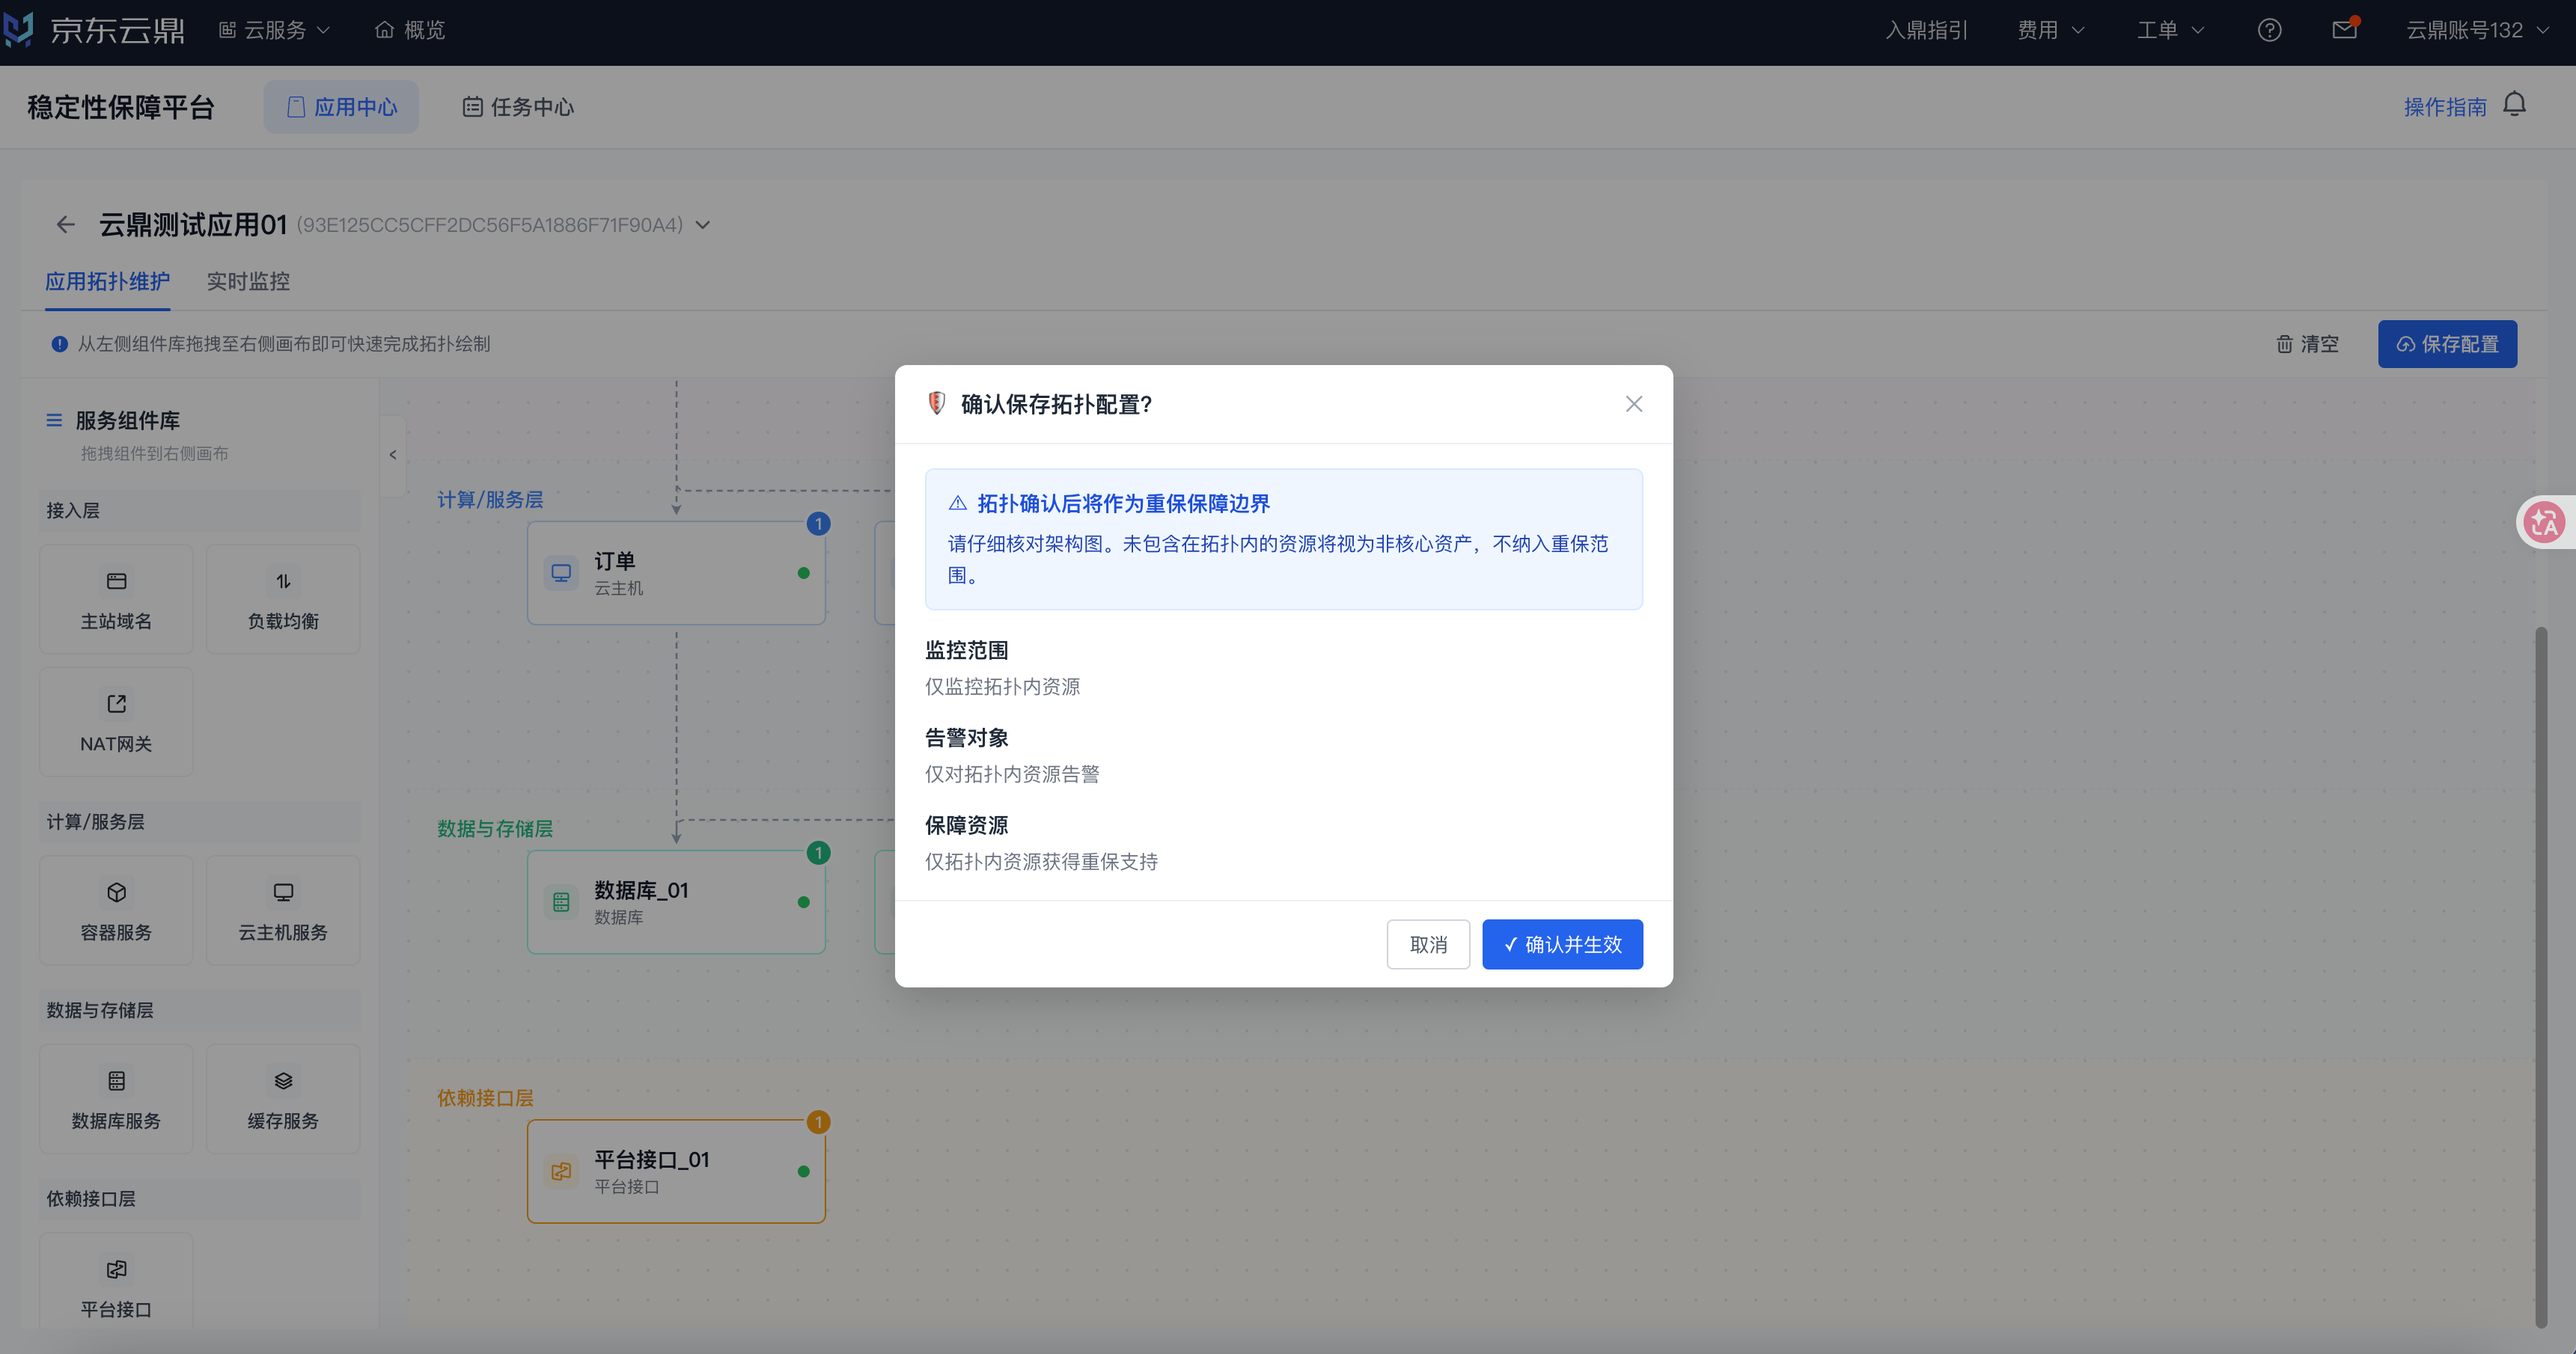Select the 负载均衡 component
Screen dimensions: 2576x1354
(283, 598)
